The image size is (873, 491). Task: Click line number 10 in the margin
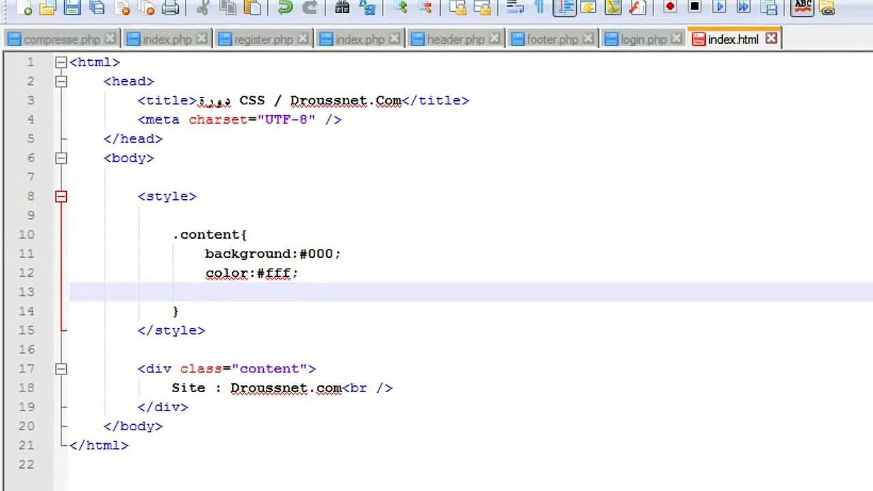pyautogui.click(x=27, y=235)
